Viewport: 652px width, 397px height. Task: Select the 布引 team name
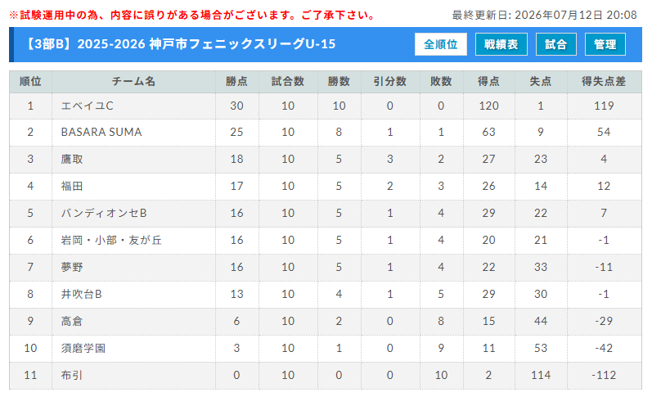pos(71,376)
